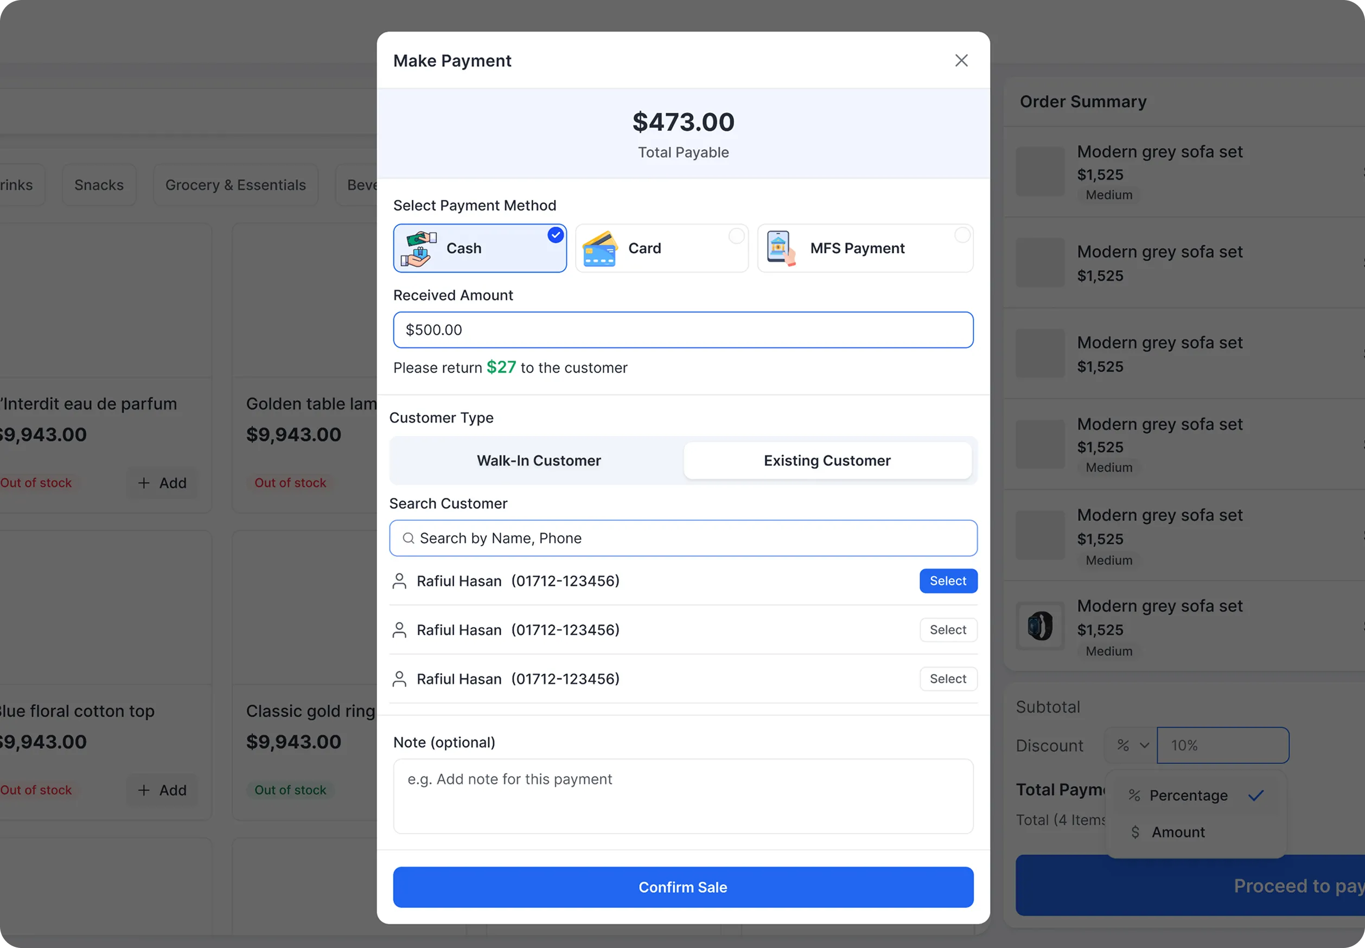The image size is (1365, 948).
Task: Click the Note (optional) text area
Action: [x=683, y=796]
